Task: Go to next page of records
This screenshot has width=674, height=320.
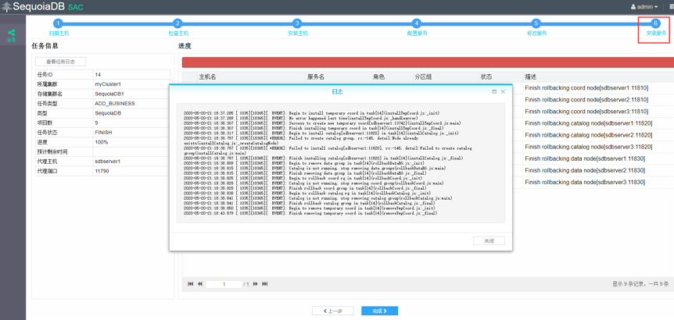Action: [256, 284]
